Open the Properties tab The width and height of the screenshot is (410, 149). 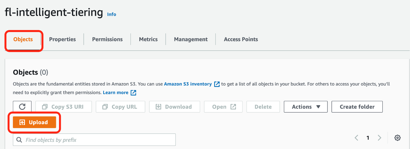63,39
